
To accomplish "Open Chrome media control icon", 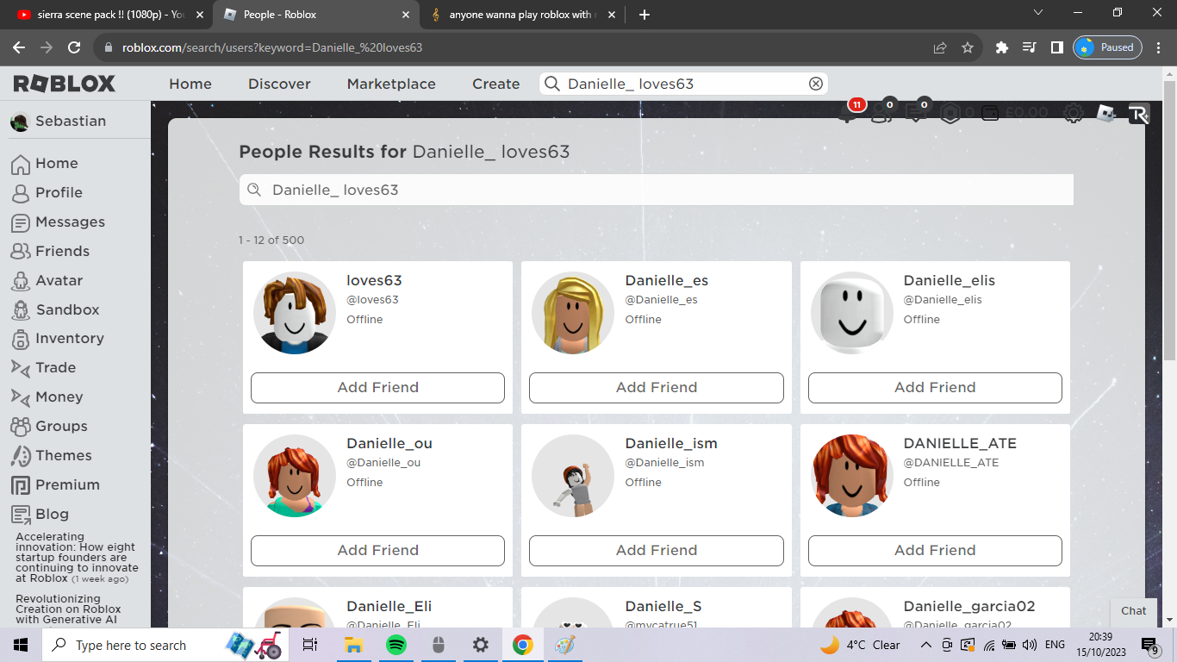I will point(1029,47).
